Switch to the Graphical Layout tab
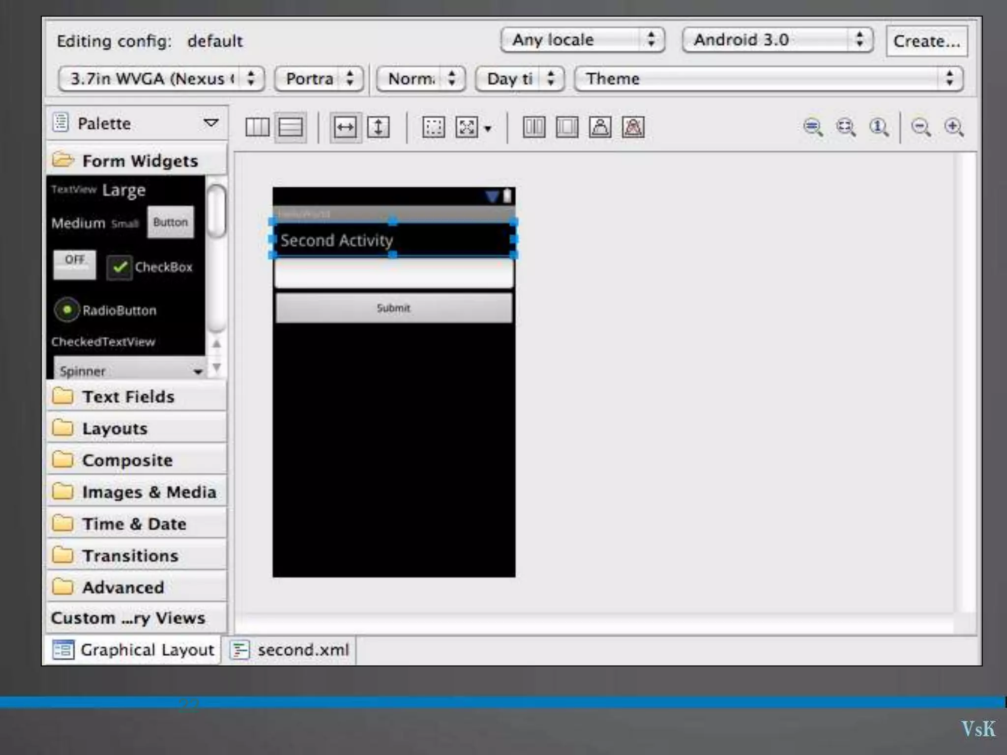 pos(133,650)
